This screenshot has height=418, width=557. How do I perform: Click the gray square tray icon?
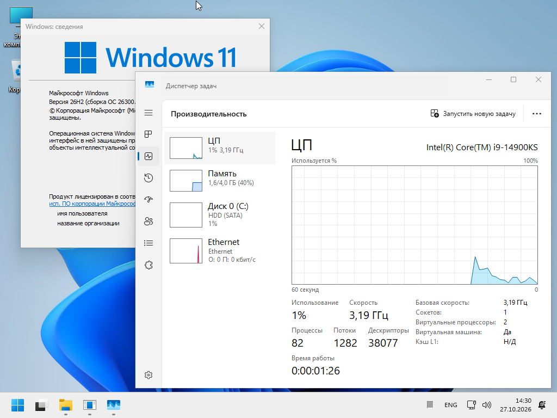point(430,404)
